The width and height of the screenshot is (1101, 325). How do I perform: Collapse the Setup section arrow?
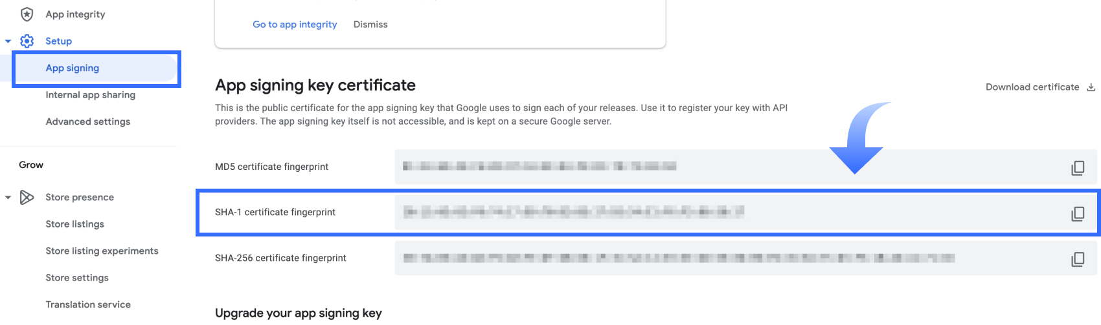coord(8,41)
